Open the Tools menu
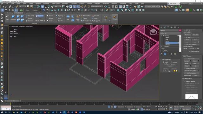 12,3
